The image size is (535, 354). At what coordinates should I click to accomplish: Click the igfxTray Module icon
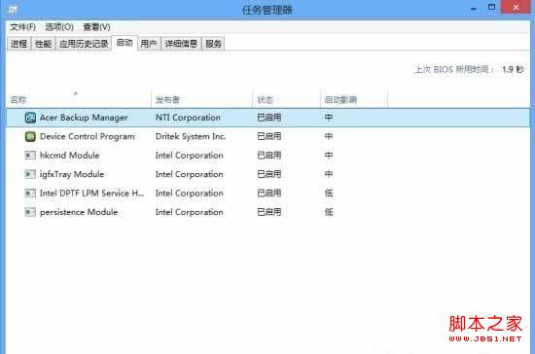coord(30,174)
